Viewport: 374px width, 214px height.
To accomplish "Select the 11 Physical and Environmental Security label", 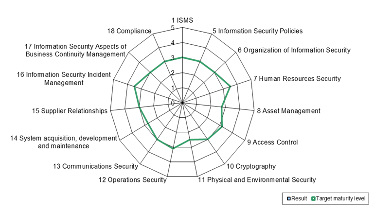I will pyautogui.click(x=257, y=179).
